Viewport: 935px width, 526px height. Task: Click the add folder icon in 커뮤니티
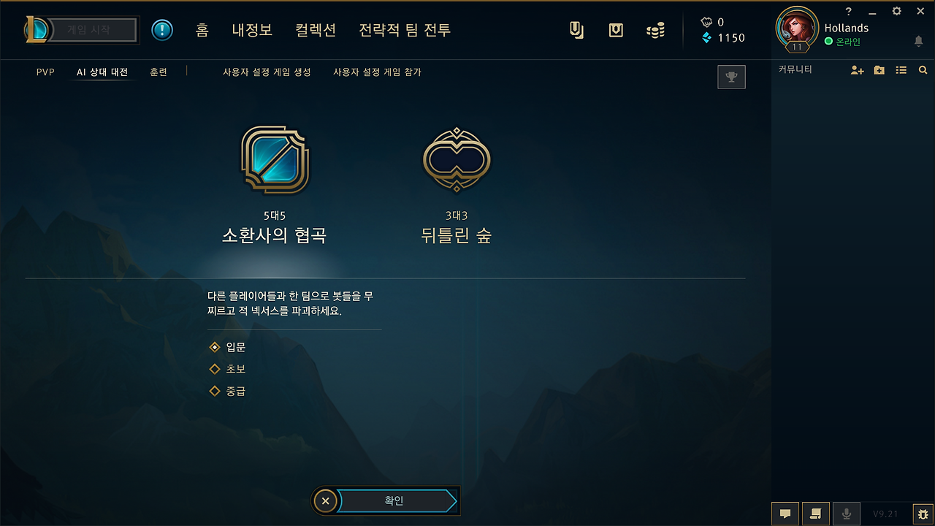[x=879, y=70]
